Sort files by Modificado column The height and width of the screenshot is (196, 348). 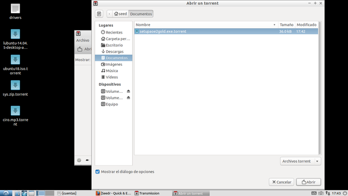(x=307, y=24)
